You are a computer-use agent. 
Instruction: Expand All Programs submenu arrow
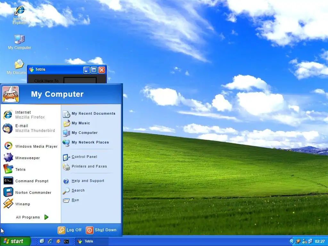tap(46, 217)
